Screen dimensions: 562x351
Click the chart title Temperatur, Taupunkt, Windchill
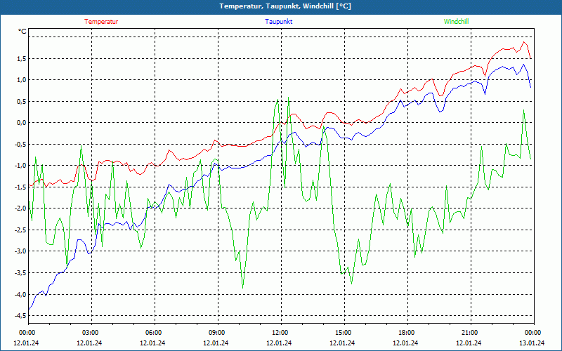click(x=285, y=6)
